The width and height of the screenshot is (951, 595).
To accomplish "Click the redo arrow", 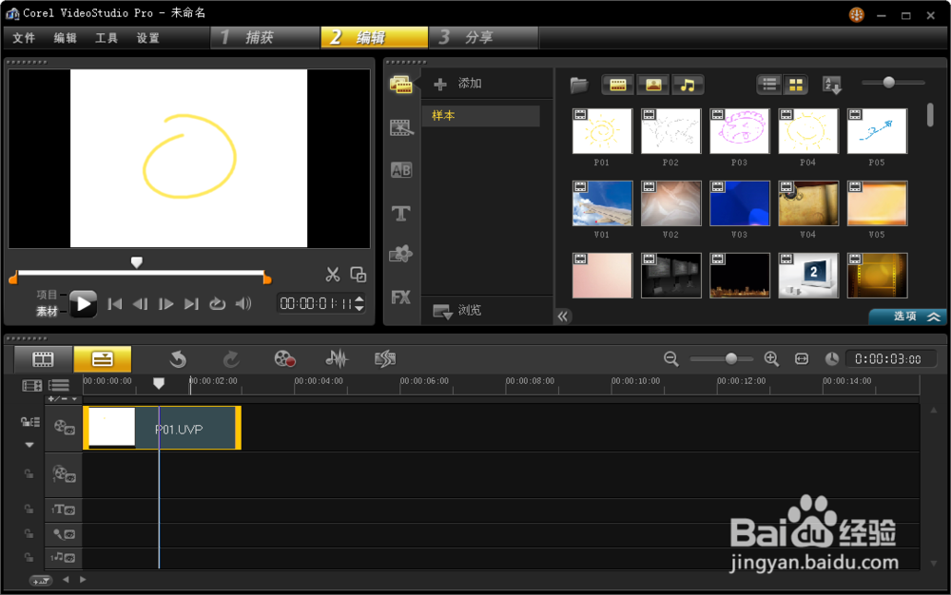I will tap(231, 359).
